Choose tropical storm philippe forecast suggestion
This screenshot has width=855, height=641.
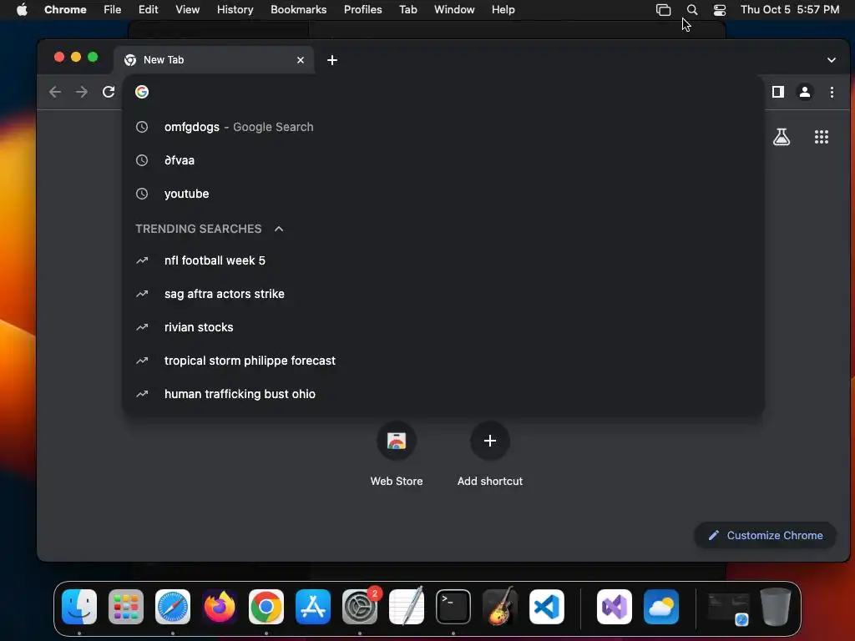coord(443,361)
